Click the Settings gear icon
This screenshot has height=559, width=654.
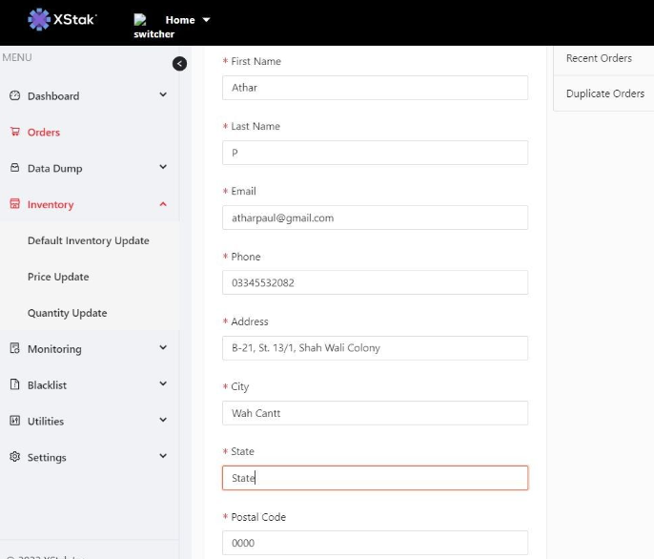click(14, 457)
